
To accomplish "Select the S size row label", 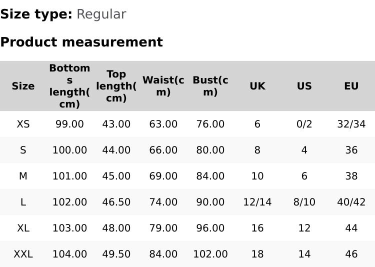I will point(23,150).
